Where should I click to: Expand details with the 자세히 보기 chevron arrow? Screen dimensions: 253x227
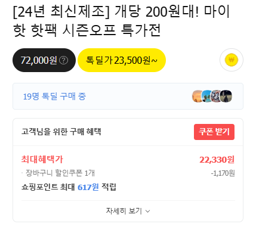(x=147, y=211)
